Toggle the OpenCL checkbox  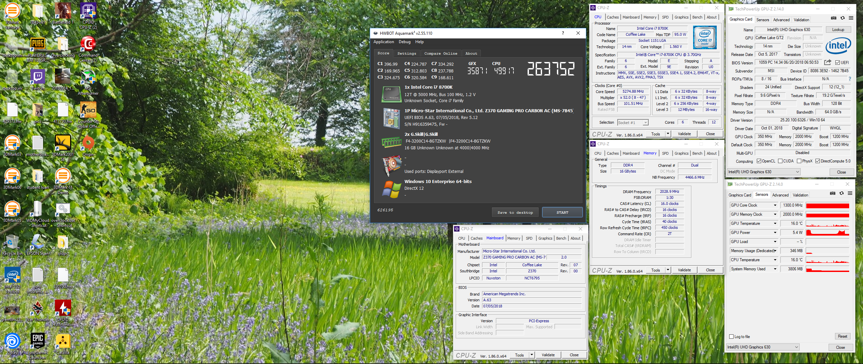pos(759,161)
